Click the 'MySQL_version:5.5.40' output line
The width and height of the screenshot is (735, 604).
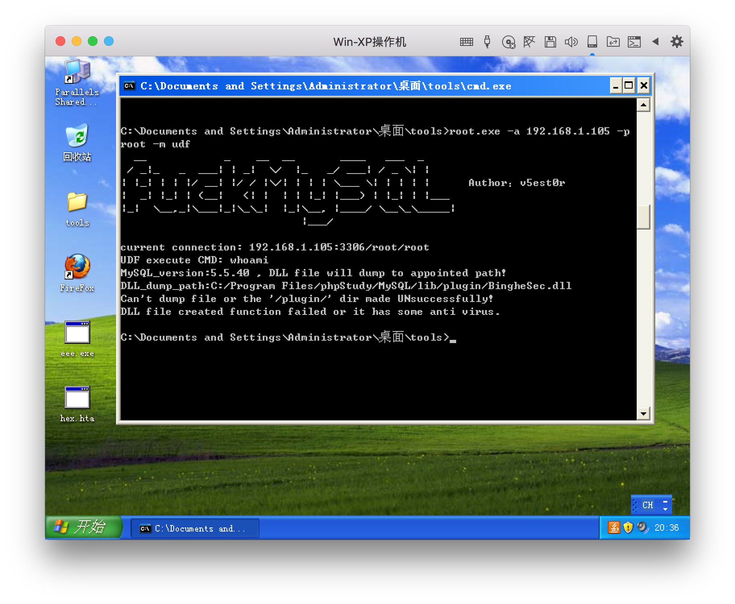point(313,273)
